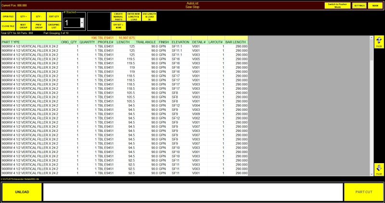Viewport: 385px width, 203px height.
Task: Toggle the OFFSET = NONE button
Action: click(118, 26)
